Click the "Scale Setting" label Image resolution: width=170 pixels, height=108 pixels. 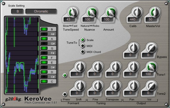[x=16, y=6]
